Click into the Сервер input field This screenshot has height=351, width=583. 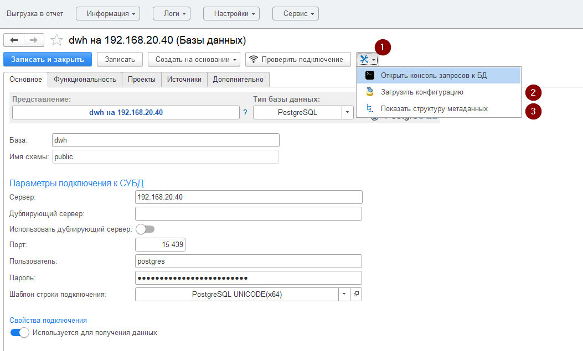click(249, 197)
